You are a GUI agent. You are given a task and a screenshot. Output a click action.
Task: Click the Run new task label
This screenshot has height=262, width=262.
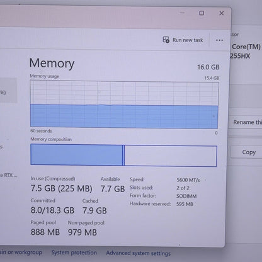coord(188,40)
